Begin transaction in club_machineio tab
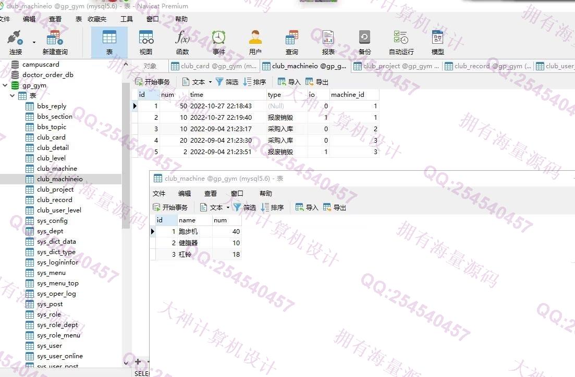The image size is (575, 377). pyautogui.click(x=152, y=82)
